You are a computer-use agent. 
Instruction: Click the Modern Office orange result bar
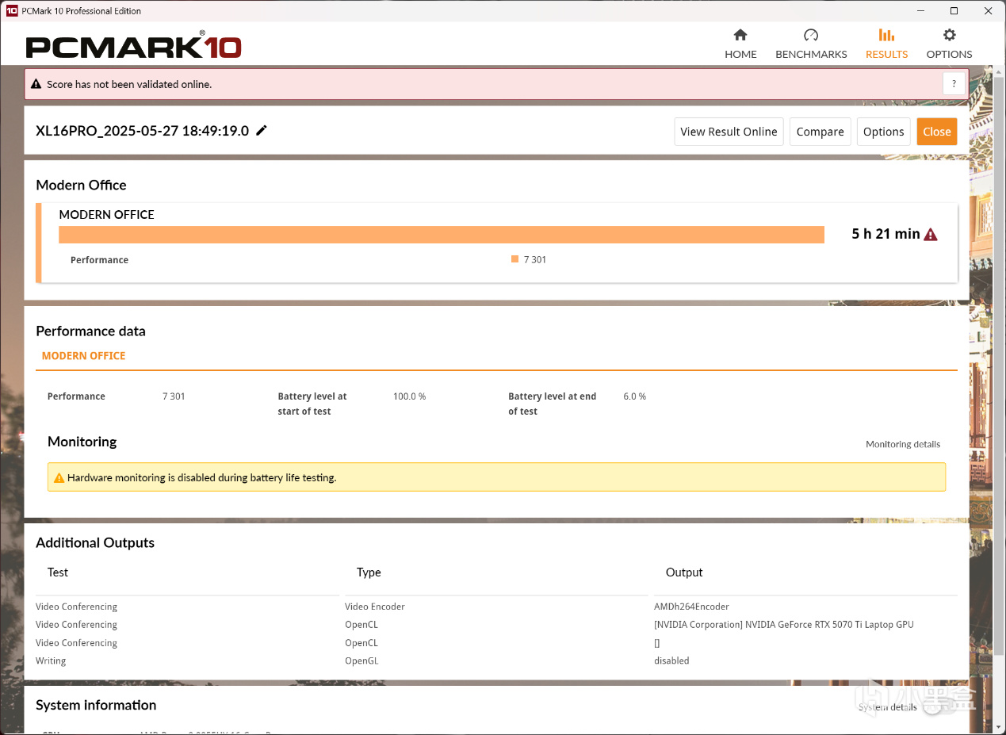442,235
